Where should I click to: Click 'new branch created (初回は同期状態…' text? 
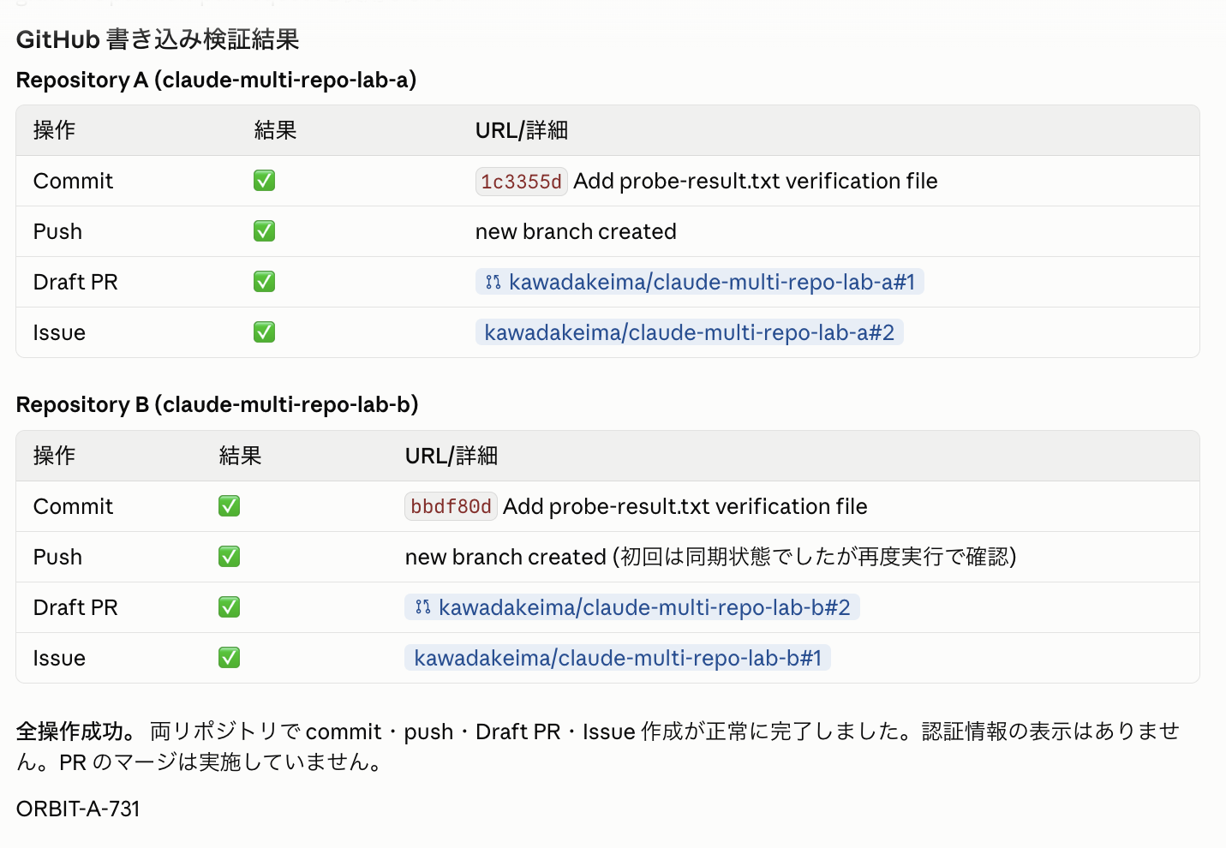(x=711, y=557)
